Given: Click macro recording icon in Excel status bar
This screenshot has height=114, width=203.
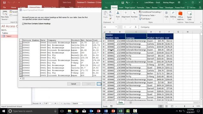Looking at the screenshot, I should [111, 106].
